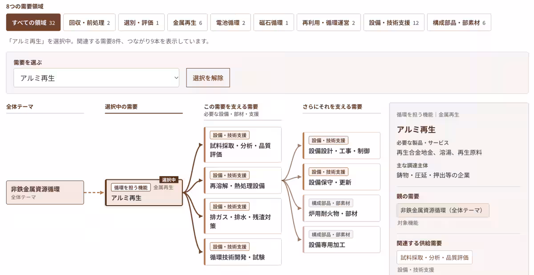Click the 主な調達主体 label
534x275 pixels.
point(413,166)
